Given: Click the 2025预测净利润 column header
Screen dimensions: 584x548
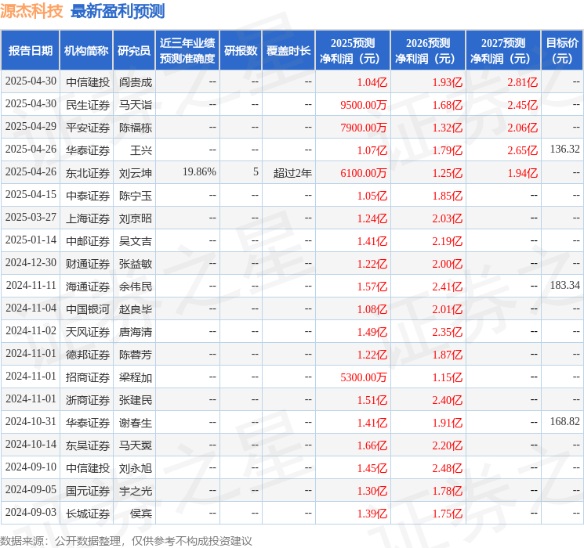Looking at the screenshot, I should [353, 51].
